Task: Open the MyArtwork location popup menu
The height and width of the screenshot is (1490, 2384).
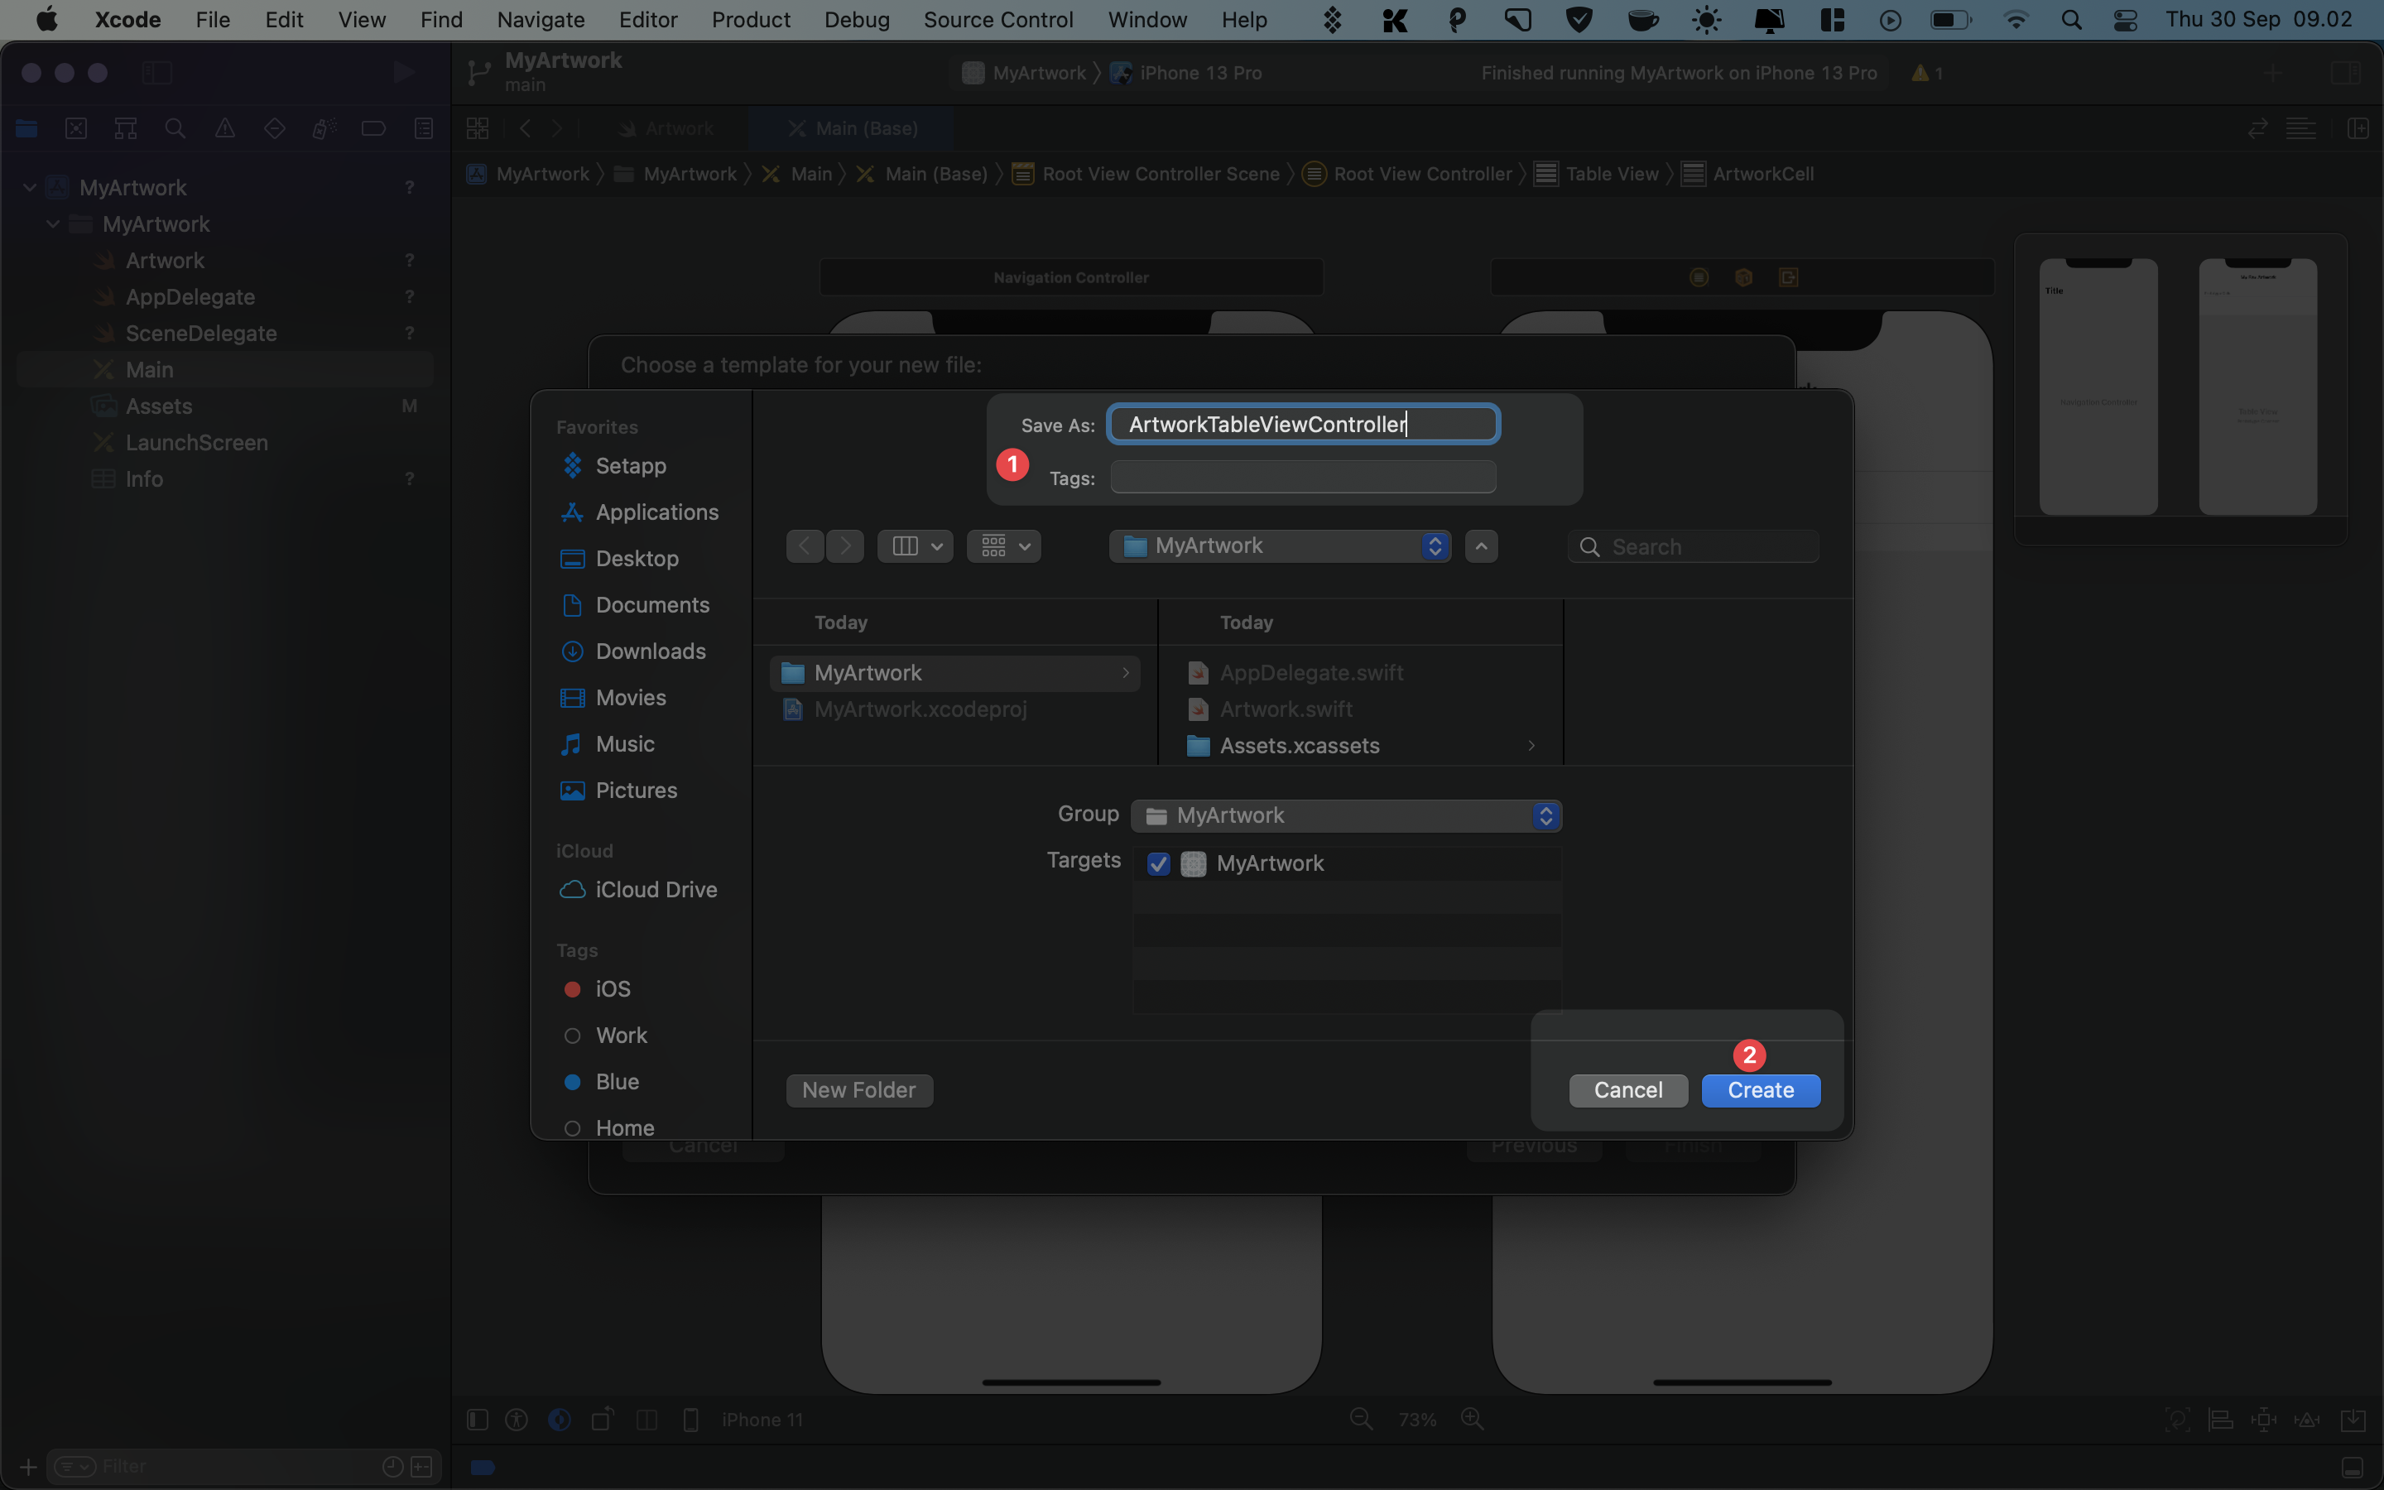Action: [1280, 546]
